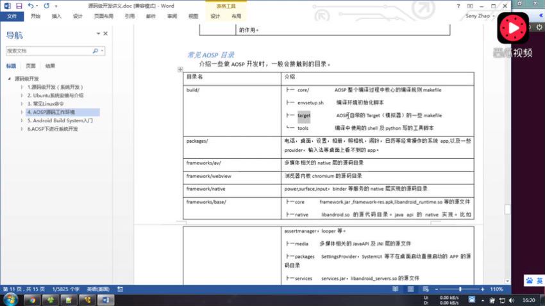The image size is (545, 306).
Task: Jump to heading 6.AOSP下进行系统开发
Action: coord(53,129)
